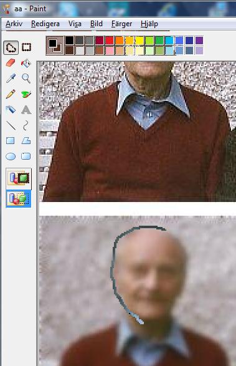Select the rectangular Select tool

tap(26, 47)
